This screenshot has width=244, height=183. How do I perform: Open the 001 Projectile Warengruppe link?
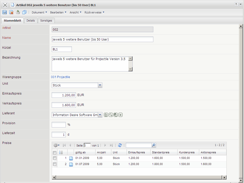click(60, 77)
